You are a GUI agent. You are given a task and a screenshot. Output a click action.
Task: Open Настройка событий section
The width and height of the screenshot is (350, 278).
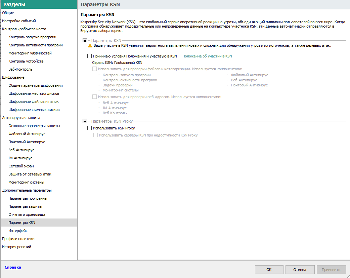coord(39,21)
